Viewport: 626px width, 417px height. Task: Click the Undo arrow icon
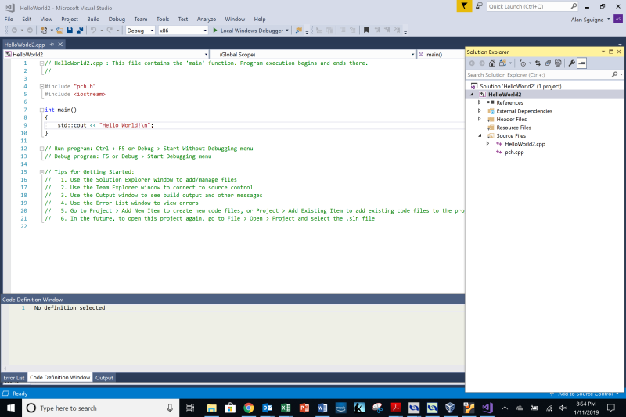coord(93,31)
